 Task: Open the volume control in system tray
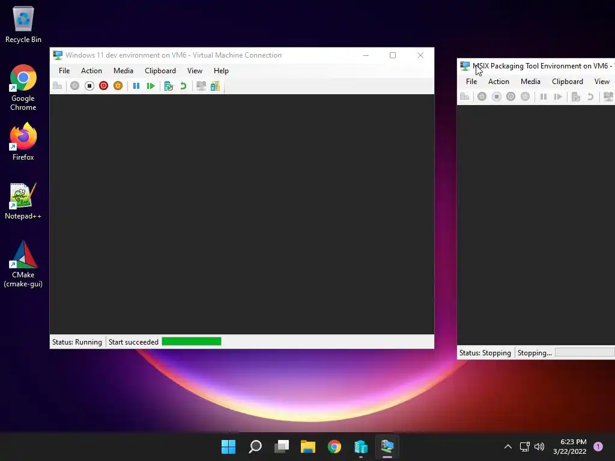click(539, 447)
